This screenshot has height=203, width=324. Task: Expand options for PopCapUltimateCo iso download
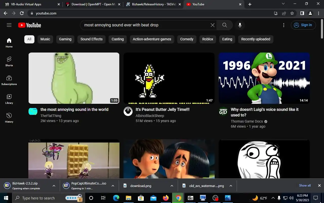[x=113, y=186]
